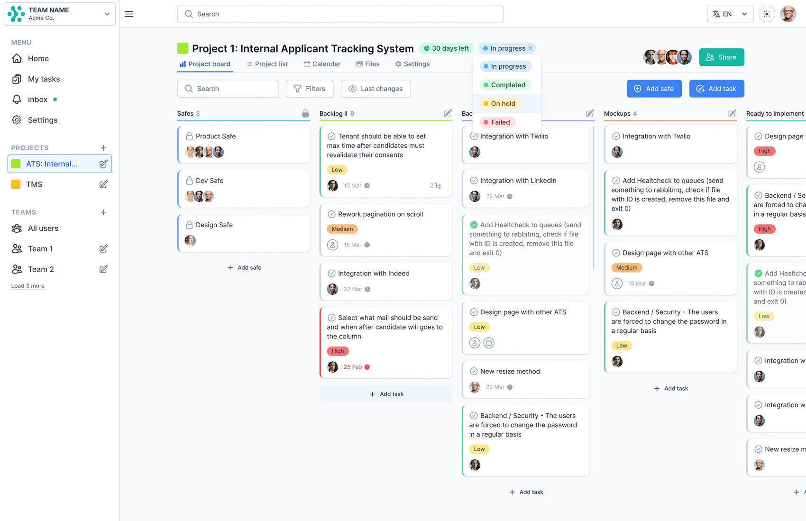Focus the board Search field
This screenshot has width=806, height=521.
228,89
